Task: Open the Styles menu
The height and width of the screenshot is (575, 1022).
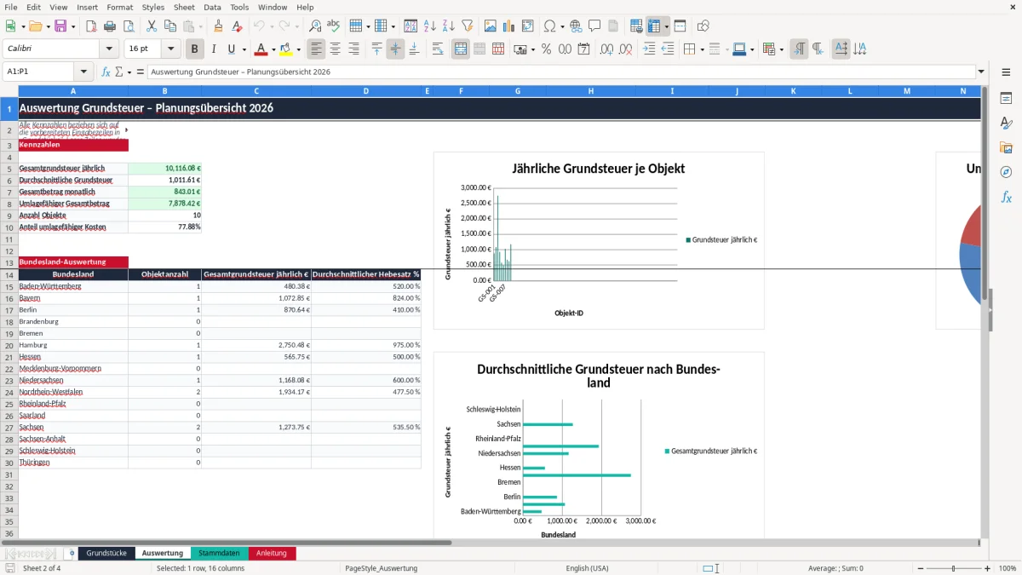Action: (x=153, y=7)
